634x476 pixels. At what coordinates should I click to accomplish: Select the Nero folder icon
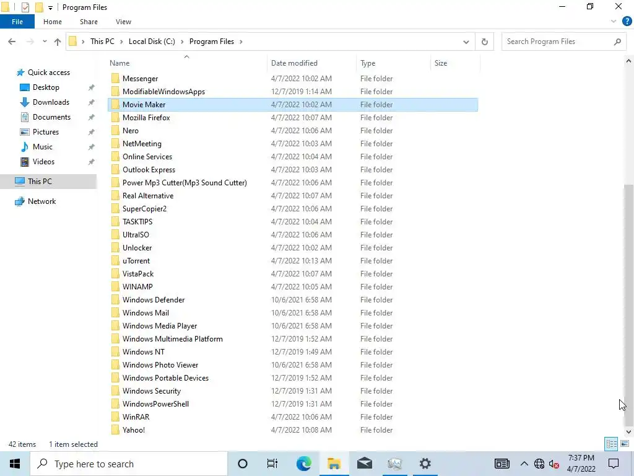coord(115,130)
